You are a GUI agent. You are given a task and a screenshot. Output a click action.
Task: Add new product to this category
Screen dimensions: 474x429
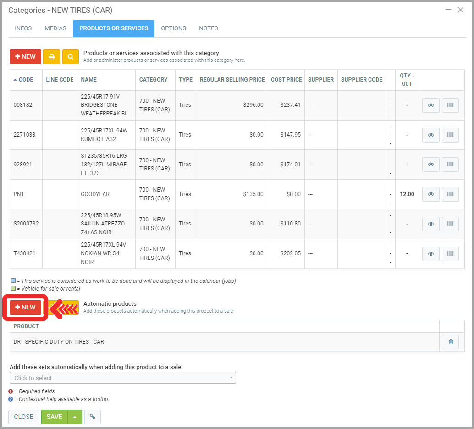tap(25, 57)
